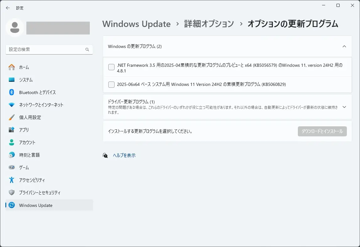The image size is (360, 247).
Task: Click the Windows Update sync icon
Action: [12, 205]
